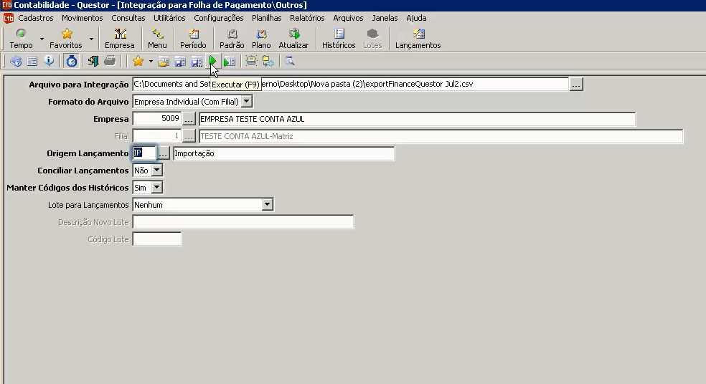
Task: Open Lançamentos from the toolbar
Action: 418,38
